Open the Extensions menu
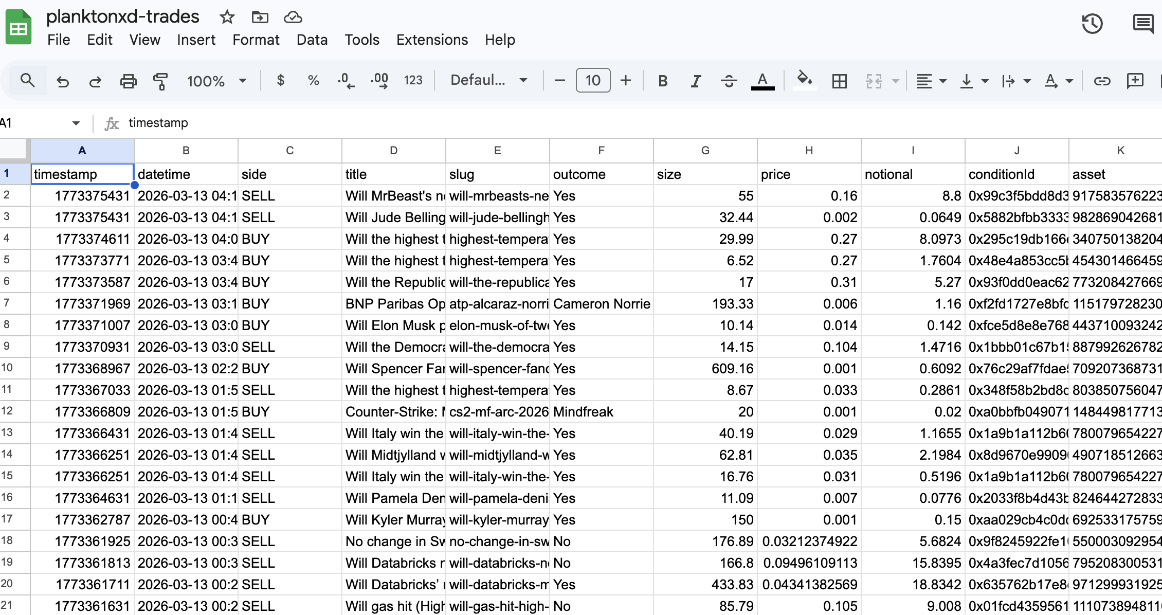The width and height of the screenshot is (1162, 615). (432, 40)
